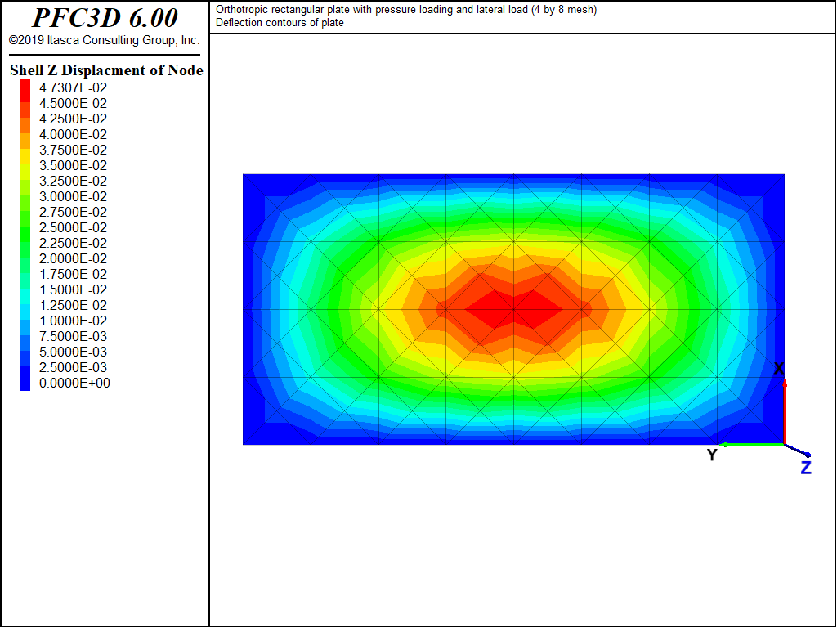Select legend value 4.2500E-02
Screen dimensions: 837x628
point(73,119)
